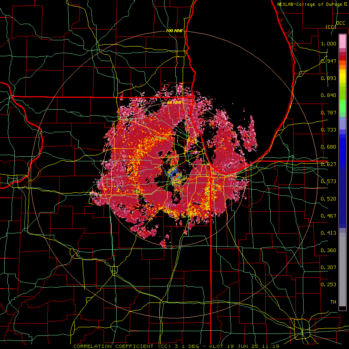Click the DCC label above the color scale
Image resolution: width=349 pixels, height=349 pixels.
pyautogui.click(x=340, y=23)
